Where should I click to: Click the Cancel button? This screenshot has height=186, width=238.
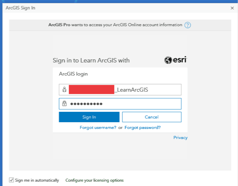pos(151,117)
